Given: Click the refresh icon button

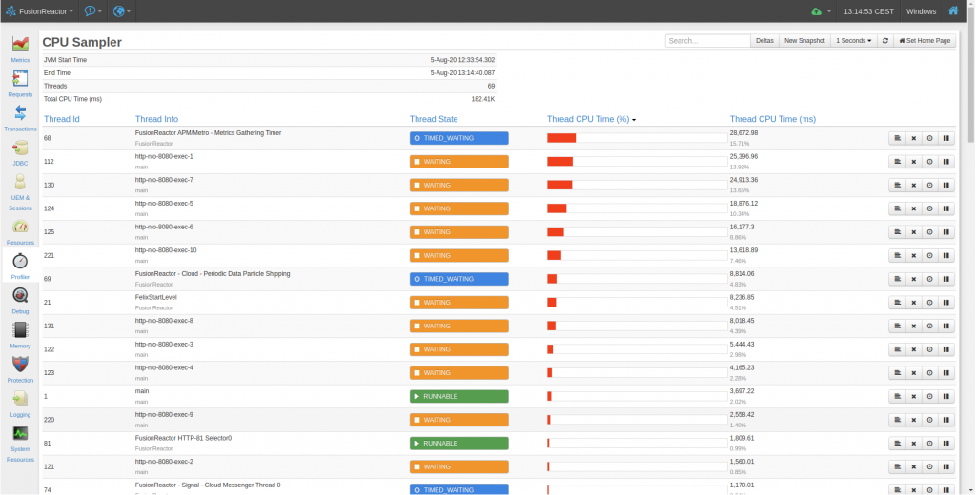Looking at the screenshot, I should (885, 40).
